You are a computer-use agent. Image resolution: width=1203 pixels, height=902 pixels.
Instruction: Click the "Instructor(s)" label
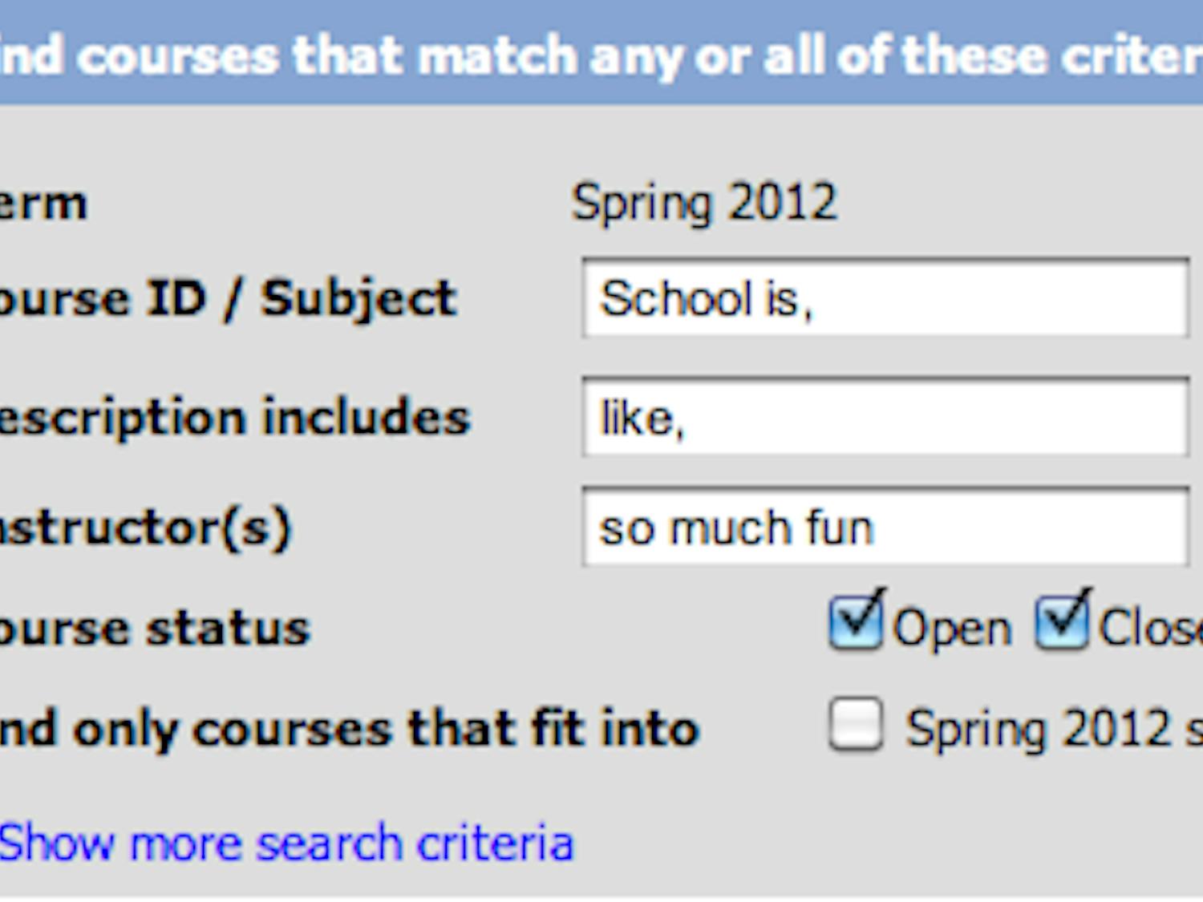point(144,528)
